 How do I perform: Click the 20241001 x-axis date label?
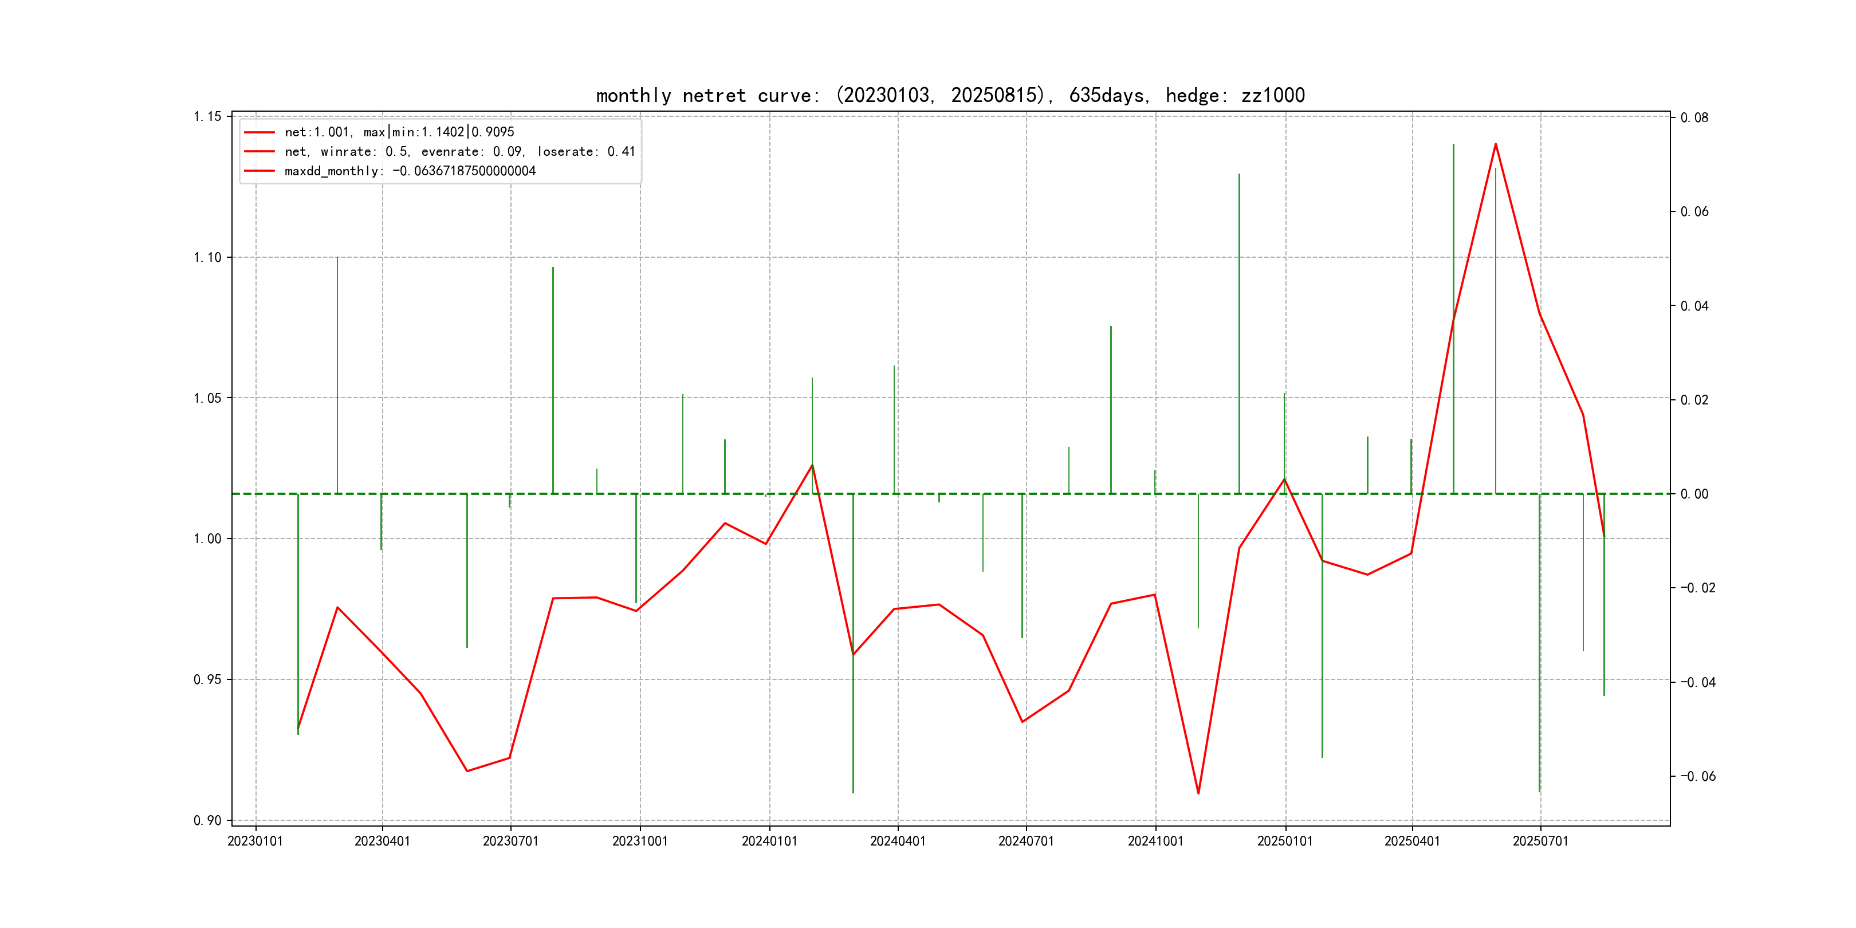click(1155, 841)
